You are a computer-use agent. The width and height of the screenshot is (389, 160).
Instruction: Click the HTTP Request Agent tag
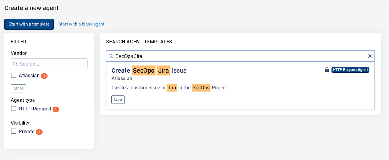pyautogui.click(x=350, y=70)
